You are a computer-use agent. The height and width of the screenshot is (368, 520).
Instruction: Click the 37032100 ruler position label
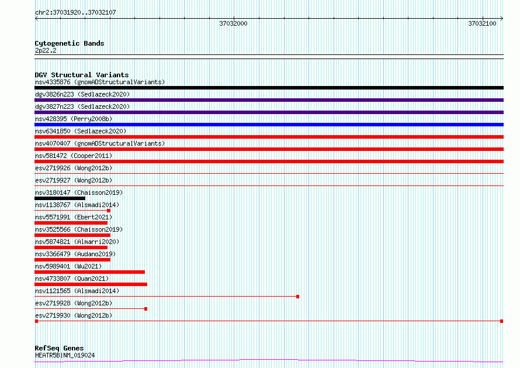[482, 23]
